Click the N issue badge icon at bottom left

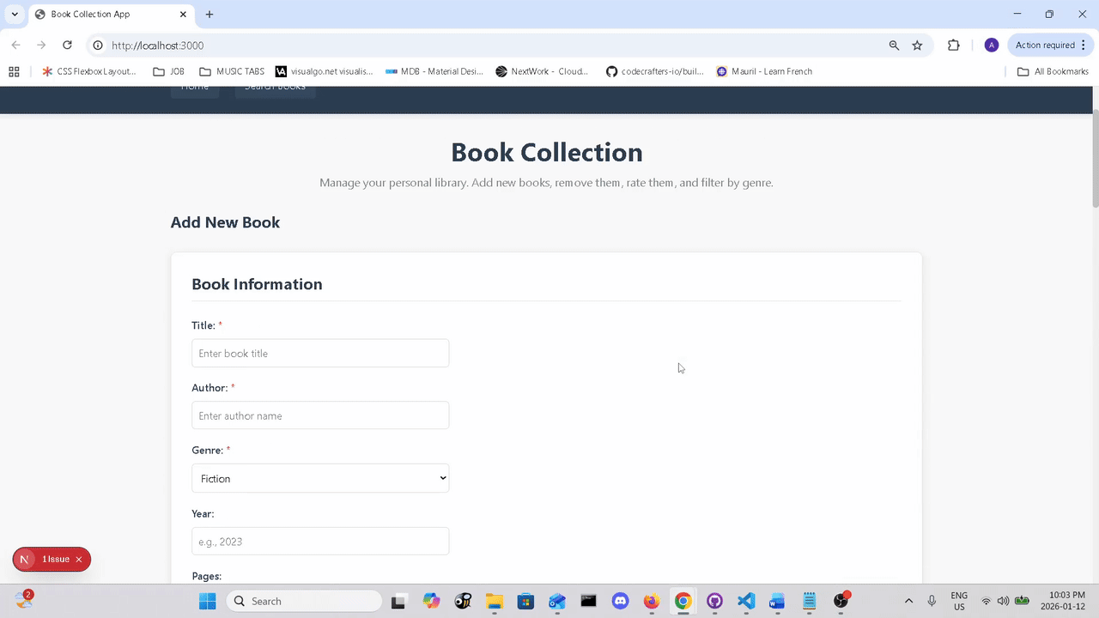[24, 559]
